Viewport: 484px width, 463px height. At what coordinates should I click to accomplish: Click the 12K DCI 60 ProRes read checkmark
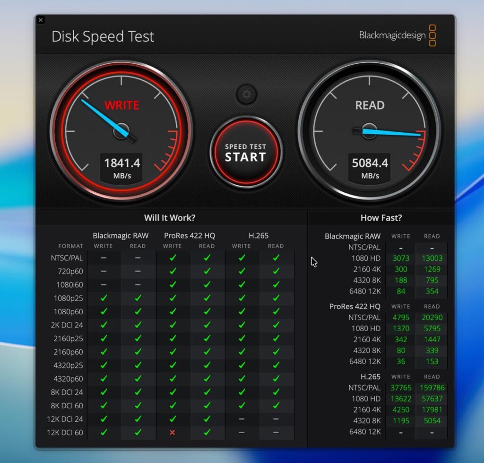click(207, 432)
